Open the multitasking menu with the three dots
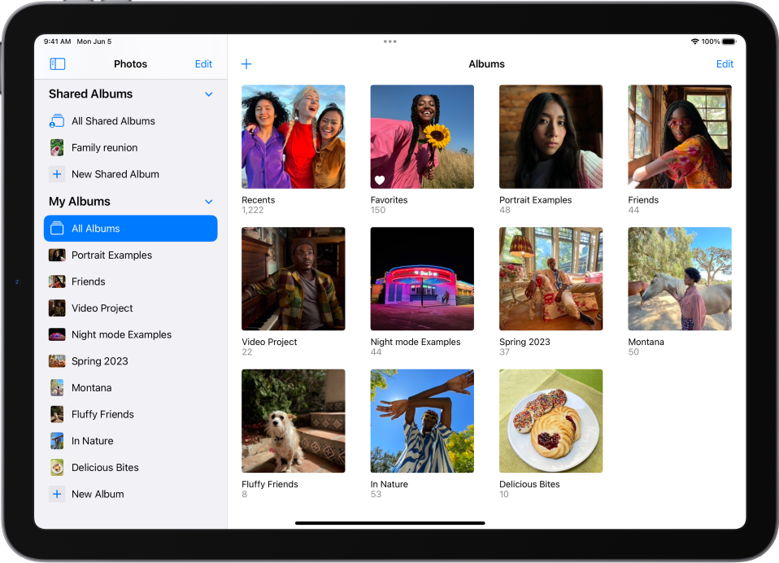Viewport: 779px width, 563px height. pyautogui.click(x=389, y=41)
